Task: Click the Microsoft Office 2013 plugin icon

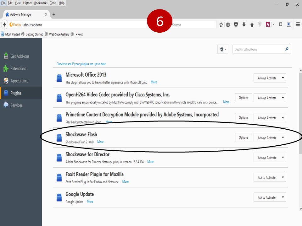Action: coord(59,78)
